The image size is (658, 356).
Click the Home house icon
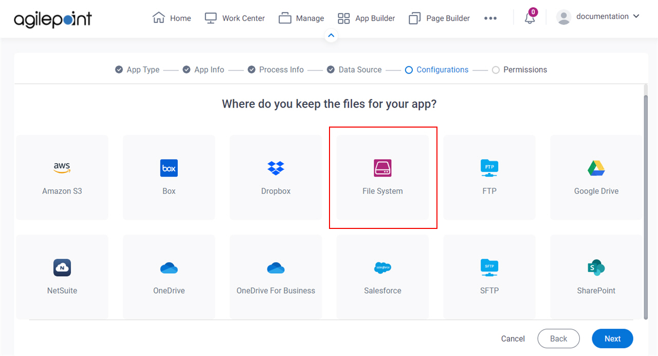point(159,17)
